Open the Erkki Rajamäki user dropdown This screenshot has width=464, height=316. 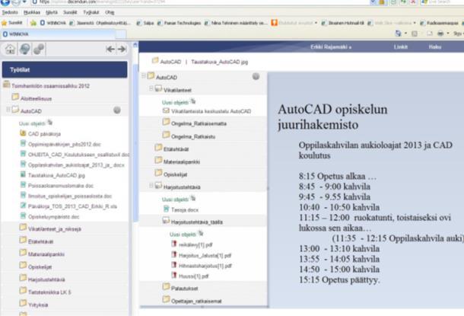[331, 46]
